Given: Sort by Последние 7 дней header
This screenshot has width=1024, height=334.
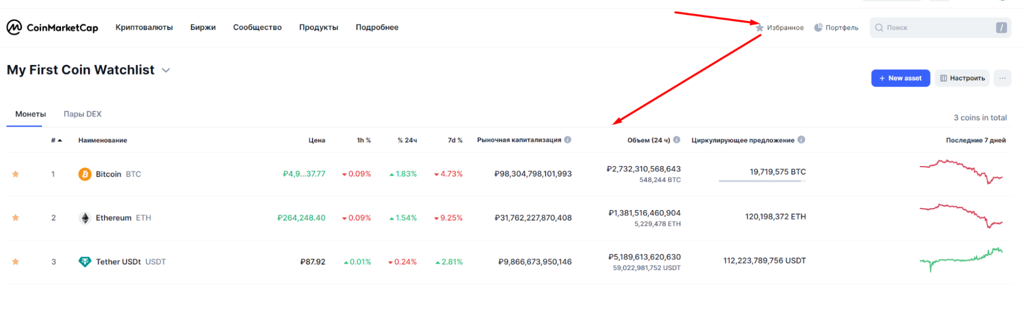Looking at the screenshot, I should [x=976, y=140].
